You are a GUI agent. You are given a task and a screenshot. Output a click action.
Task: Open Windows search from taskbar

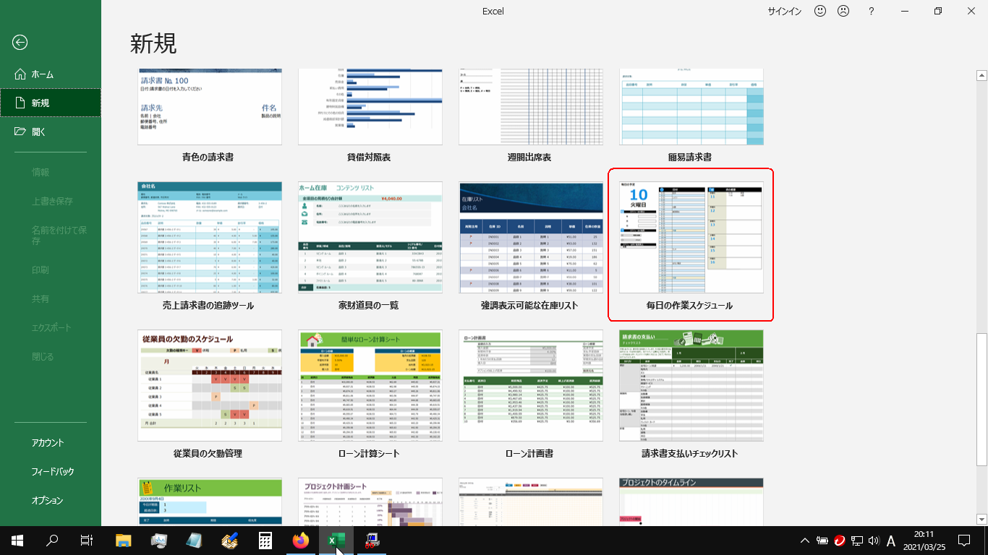tap(52, 540)
